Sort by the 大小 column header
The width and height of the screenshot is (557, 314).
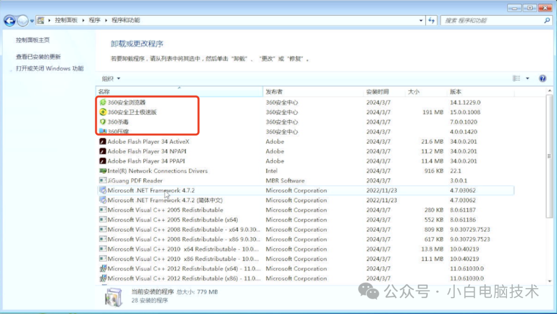point(426,92)
